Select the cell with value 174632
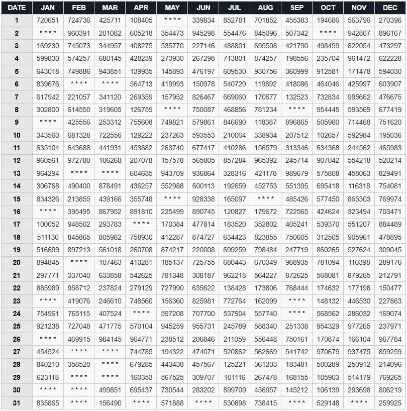The width and height of the screenshot is (407, 411). pos(328,288)
